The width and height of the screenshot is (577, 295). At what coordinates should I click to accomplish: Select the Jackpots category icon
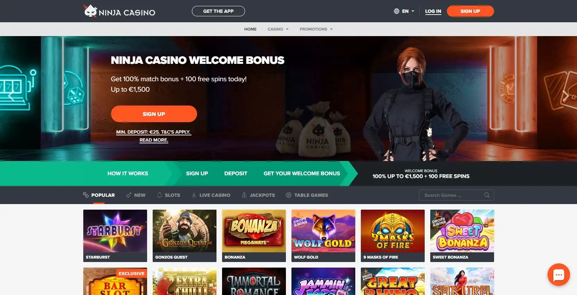[244, 195]
